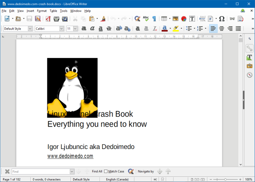Expand New document dropdown arrow

(x=13, y=19)
